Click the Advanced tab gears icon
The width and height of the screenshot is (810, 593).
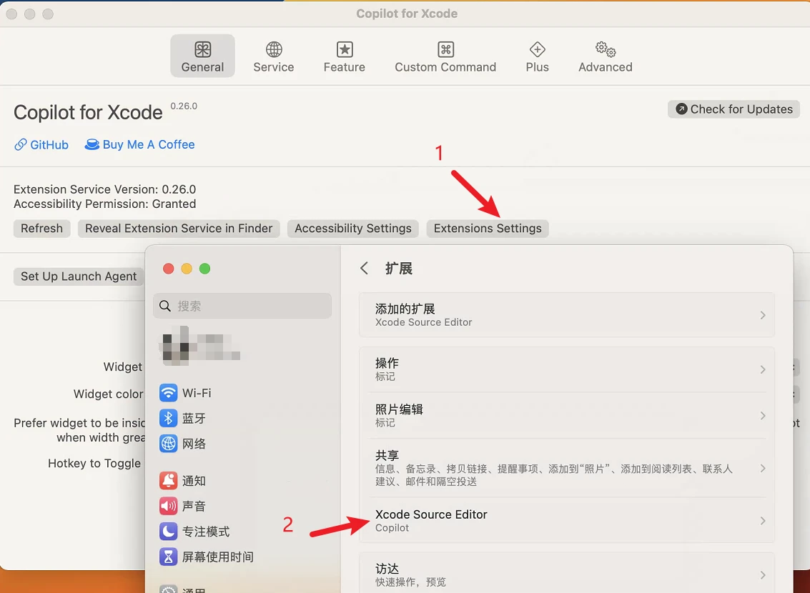(606, 49)
